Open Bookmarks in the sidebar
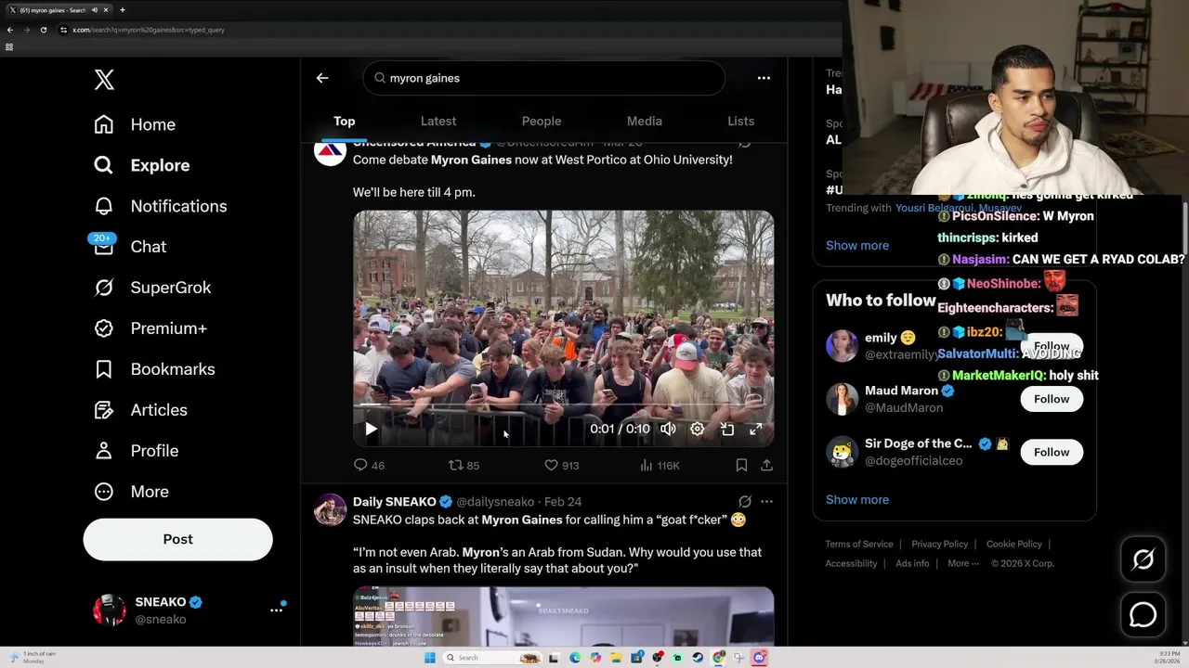This screenshot has width=1189, height=668. click(x=155, y=369)
